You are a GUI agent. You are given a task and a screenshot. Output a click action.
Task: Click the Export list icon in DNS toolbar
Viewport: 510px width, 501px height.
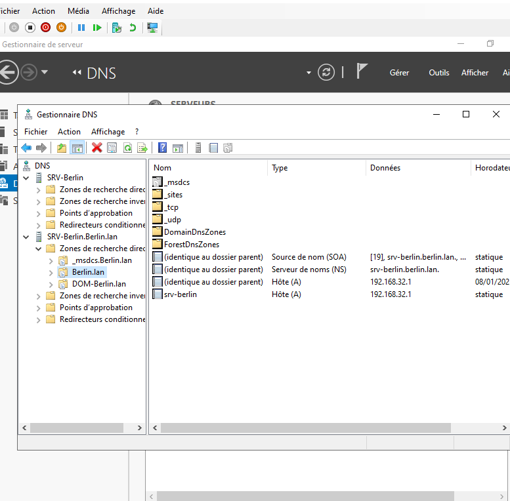tap(142, 148)
